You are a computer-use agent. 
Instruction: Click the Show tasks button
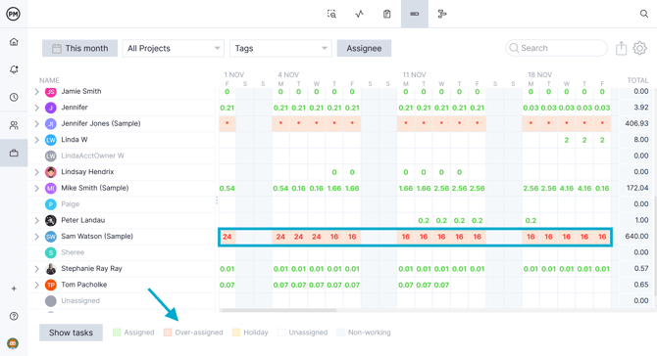click(x=71, y=333)
